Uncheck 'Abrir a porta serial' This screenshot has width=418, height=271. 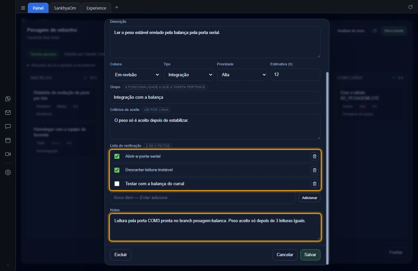pos(117,156)
